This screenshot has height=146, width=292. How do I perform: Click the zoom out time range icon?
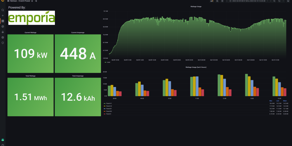[274, 1]
